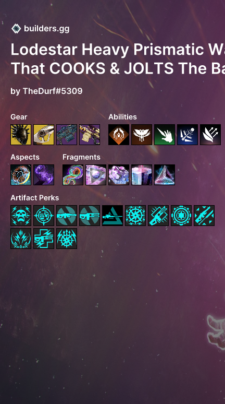Select the orange diamond super ability icon
225x404 pixels.
[x=119, y=135]
